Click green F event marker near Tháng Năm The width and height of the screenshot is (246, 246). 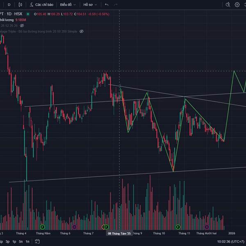(42, 227)
